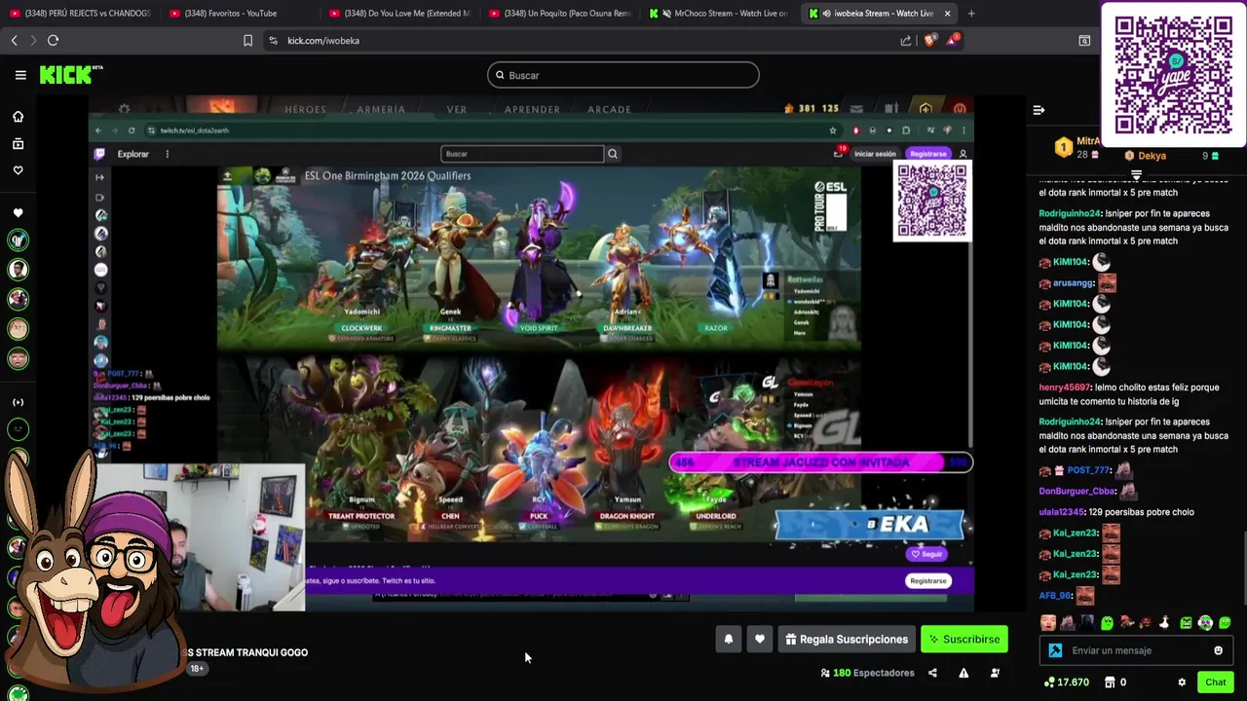Click Iniciar sesión in the streamed Twitch page
The height and width of the screenshot is (701, 1247).
pos(875,154)
